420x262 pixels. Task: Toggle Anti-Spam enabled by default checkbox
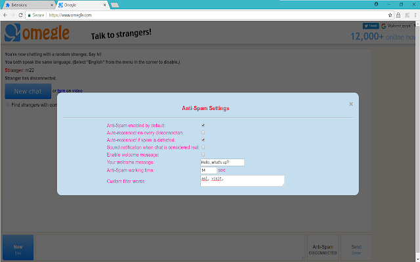(203, 125)
